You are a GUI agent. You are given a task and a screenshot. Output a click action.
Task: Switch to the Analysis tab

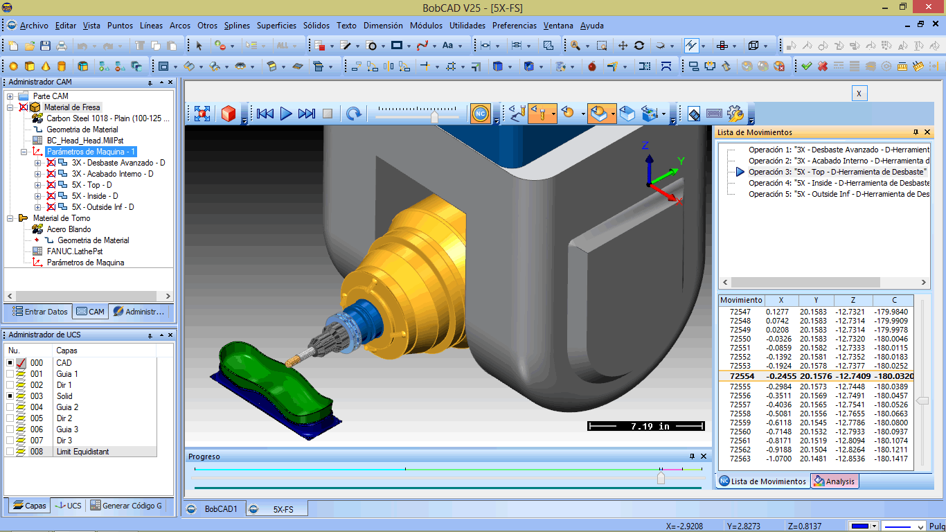point(835,481)
